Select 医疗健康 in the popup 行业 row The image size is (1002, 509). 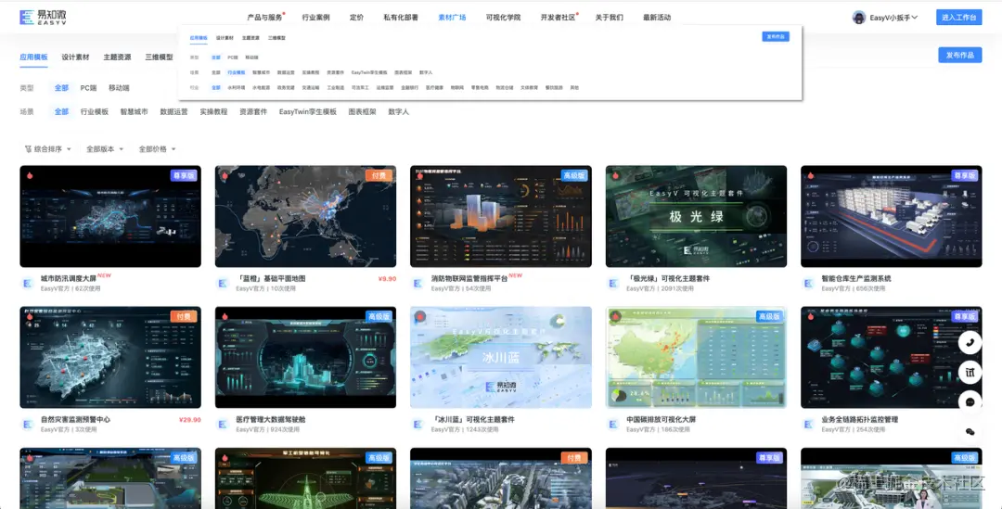coord(434,87)
